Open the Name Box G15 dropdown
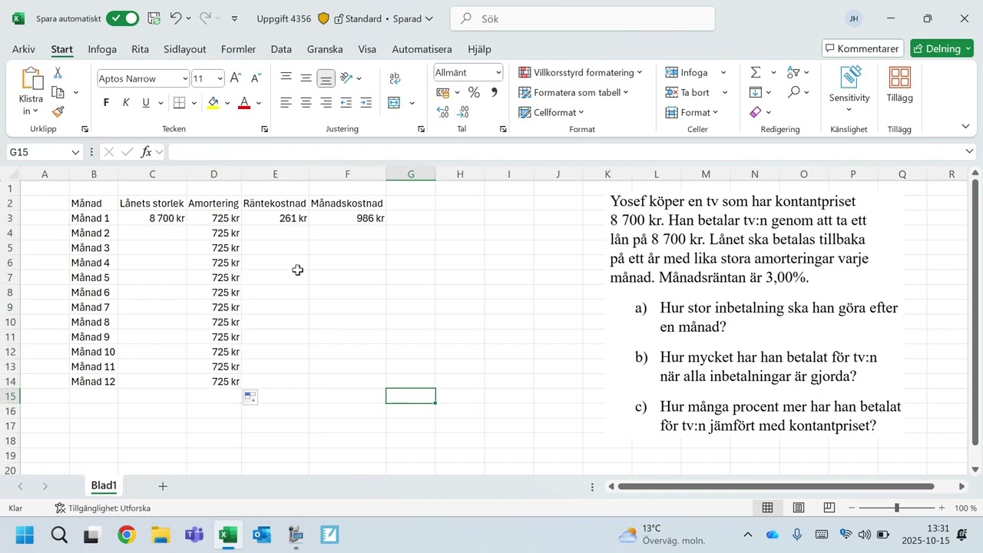 tap(75, 152)
